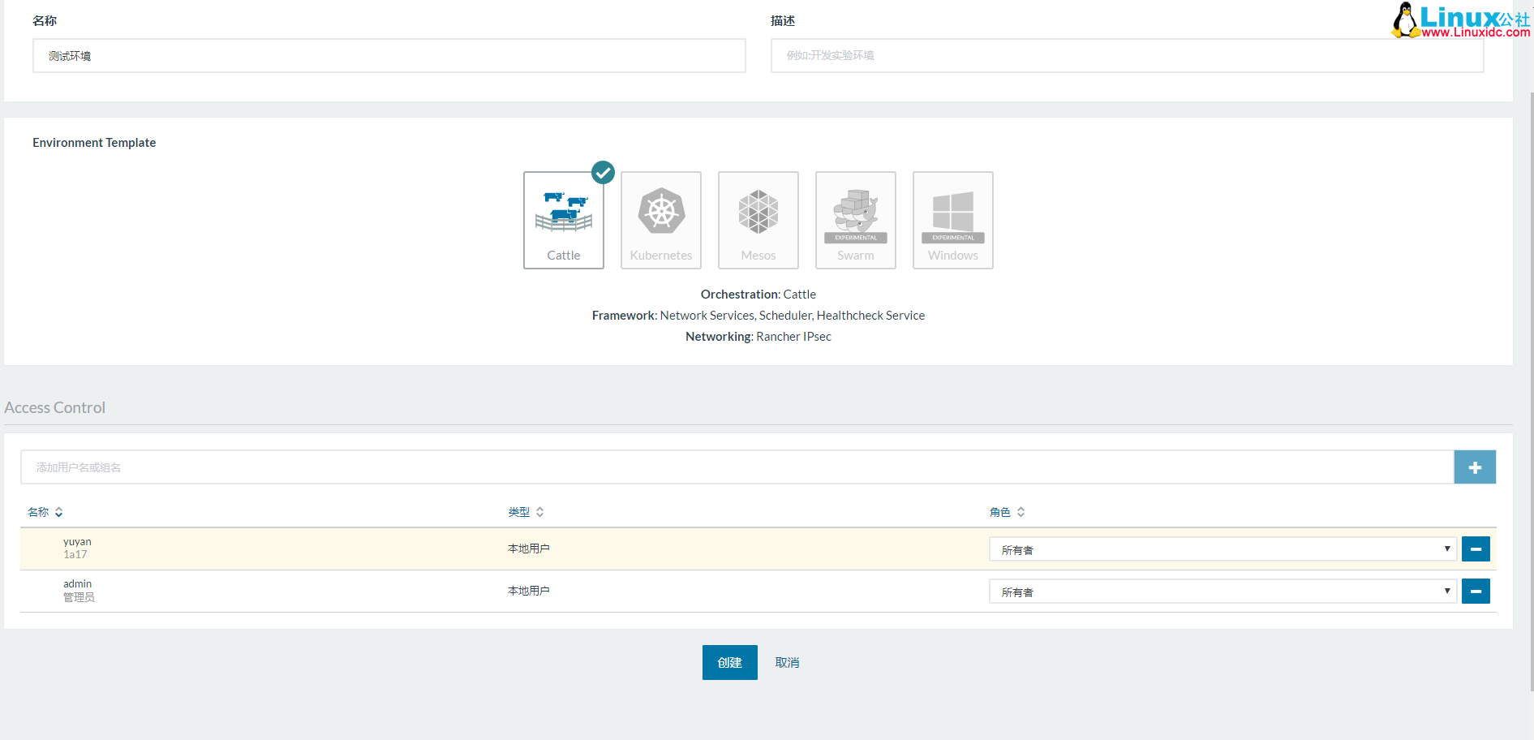This screenshot has height=740, width=1534.
Task: Remove admin user with minus button
Action: pyautogui.click(x=1476, y=592)
